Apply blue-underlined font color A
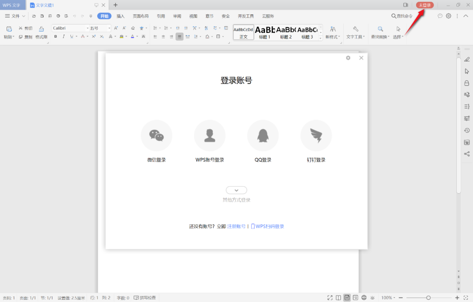This screenshot has width=473, height=302. click(132, 36)
